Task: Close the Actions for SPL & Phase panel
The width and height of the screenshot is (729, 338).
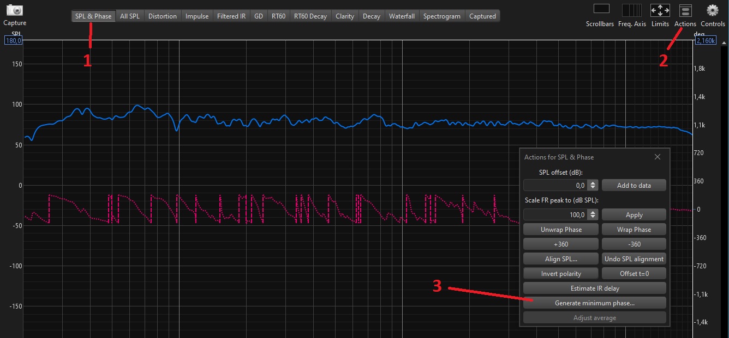Action: point(658,157)
